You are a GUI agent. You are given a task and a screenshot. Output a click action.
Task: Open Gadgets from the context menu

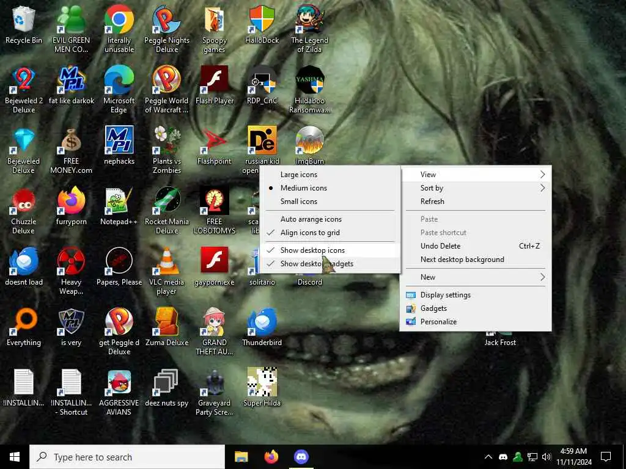coord(476,308)
